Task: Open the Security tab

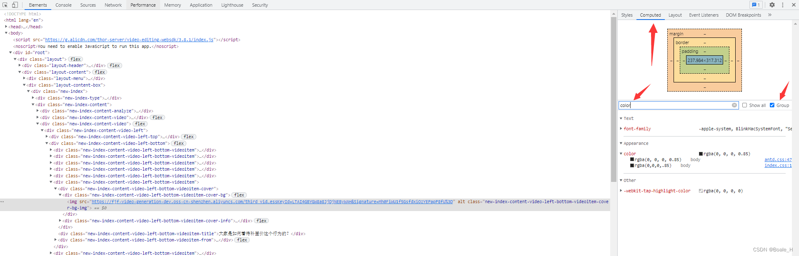Action: [260, 5]
